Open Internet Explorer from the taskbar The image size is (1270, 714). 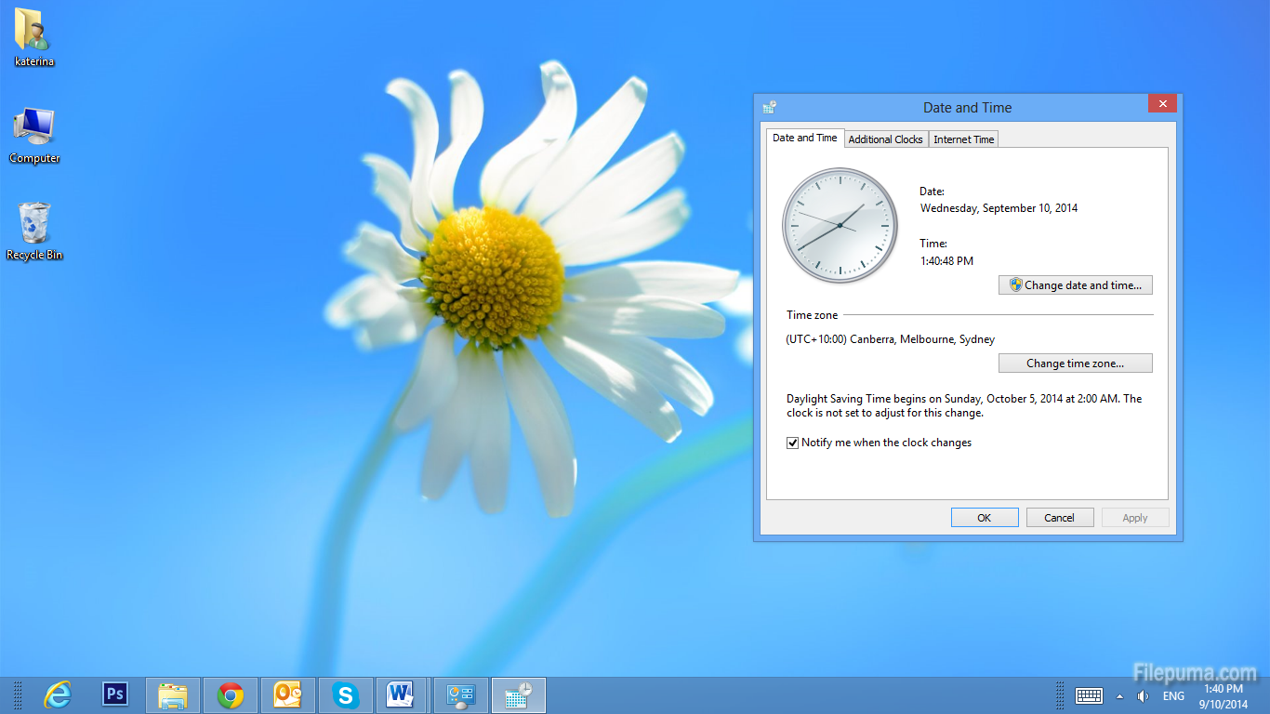[x=58, y=694]
